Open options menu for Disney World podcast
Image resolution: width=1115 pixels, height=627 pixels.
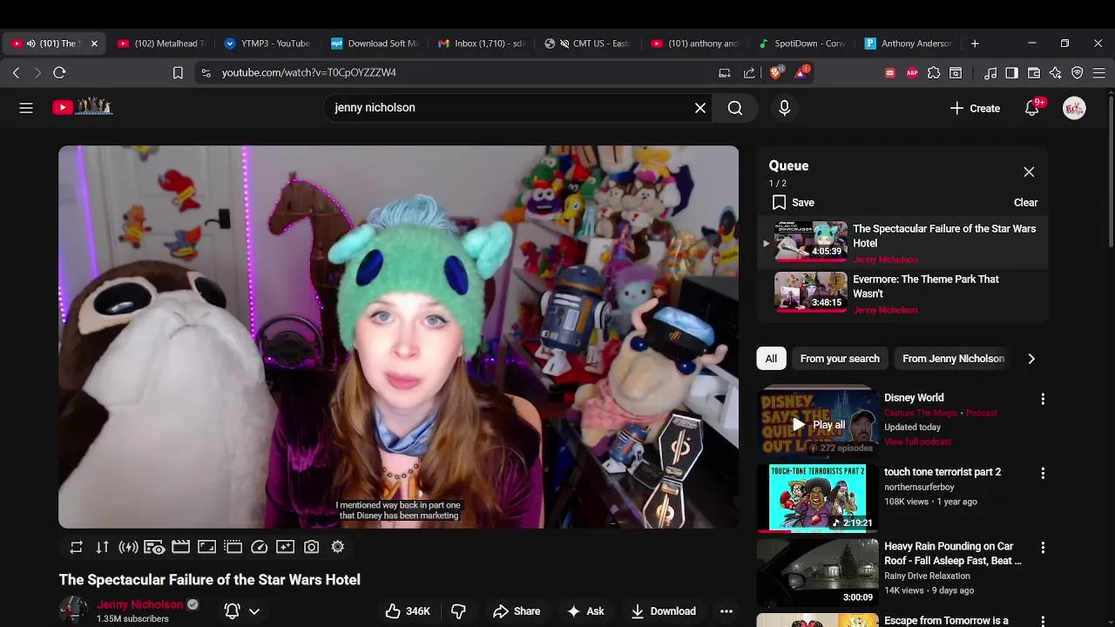pos(1043,399)
